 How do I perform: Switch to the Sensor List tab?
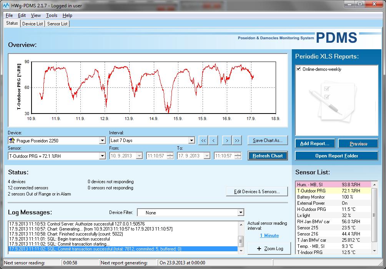tap(57, 23)
